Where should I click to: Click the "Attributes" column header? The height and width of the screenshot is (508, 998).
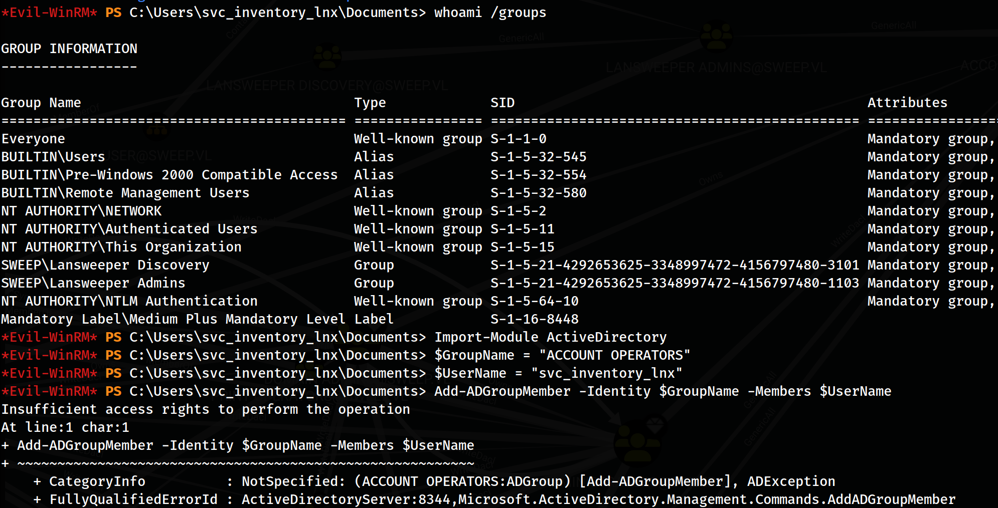[907, 103]
